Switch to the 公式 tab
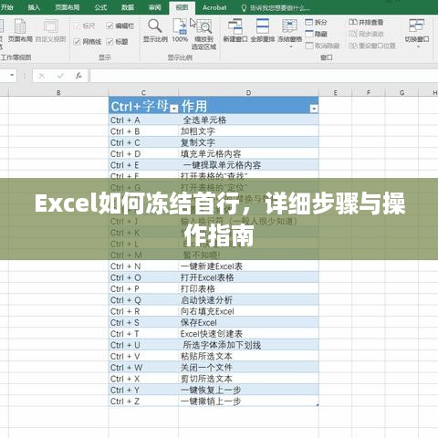 tap(100, 7)
